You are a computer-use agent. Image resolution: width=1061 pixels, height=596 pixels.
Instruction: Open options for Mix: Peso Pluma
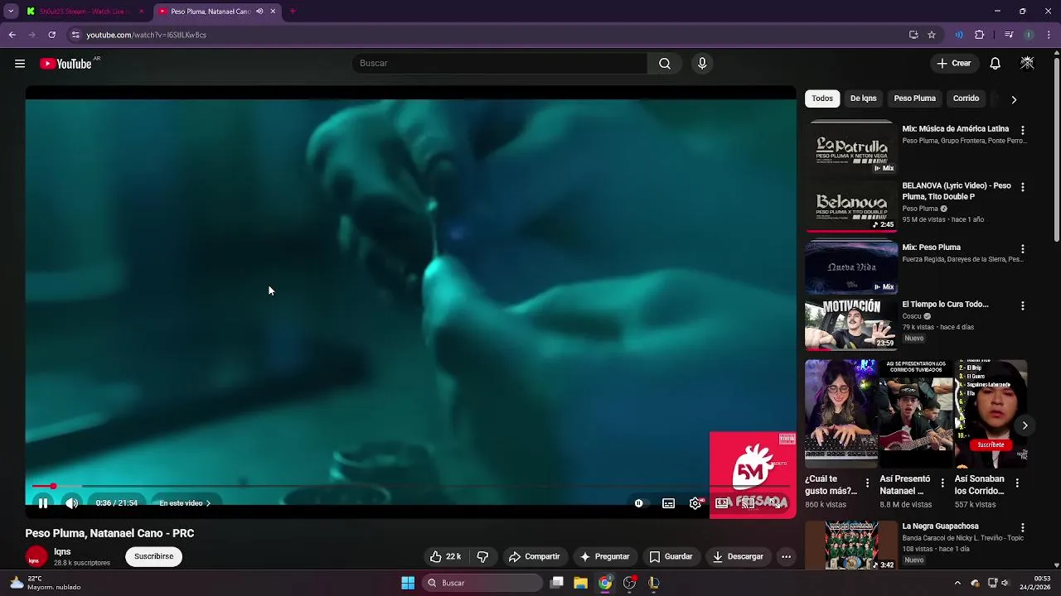pos(1022,249)
